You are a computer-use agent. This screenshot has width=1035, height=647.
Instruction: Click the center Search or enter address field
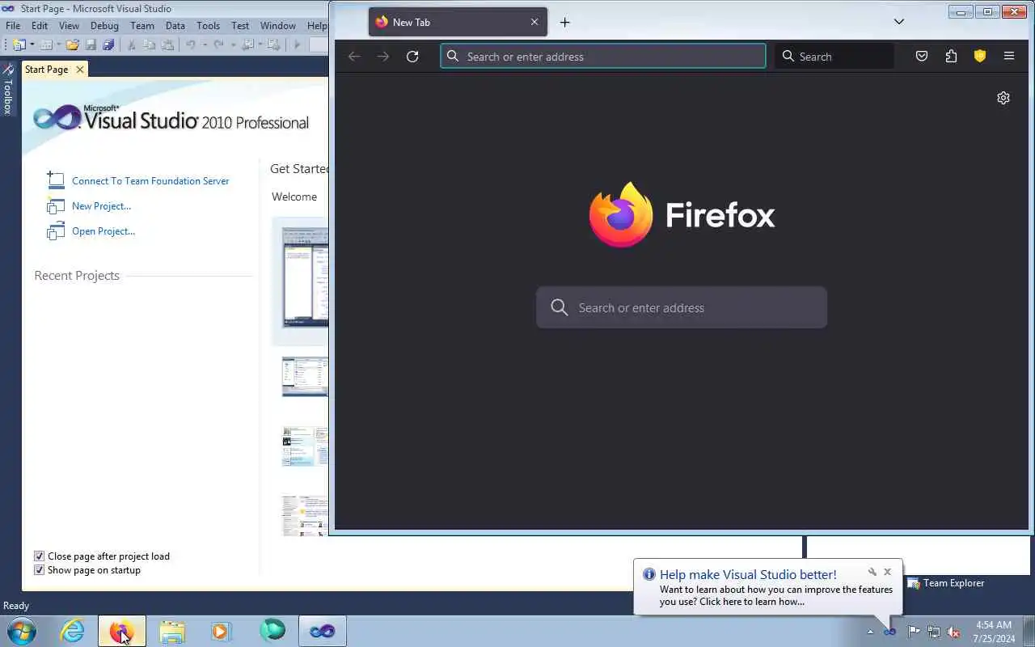pyautogui.click(x=682, y=307)
